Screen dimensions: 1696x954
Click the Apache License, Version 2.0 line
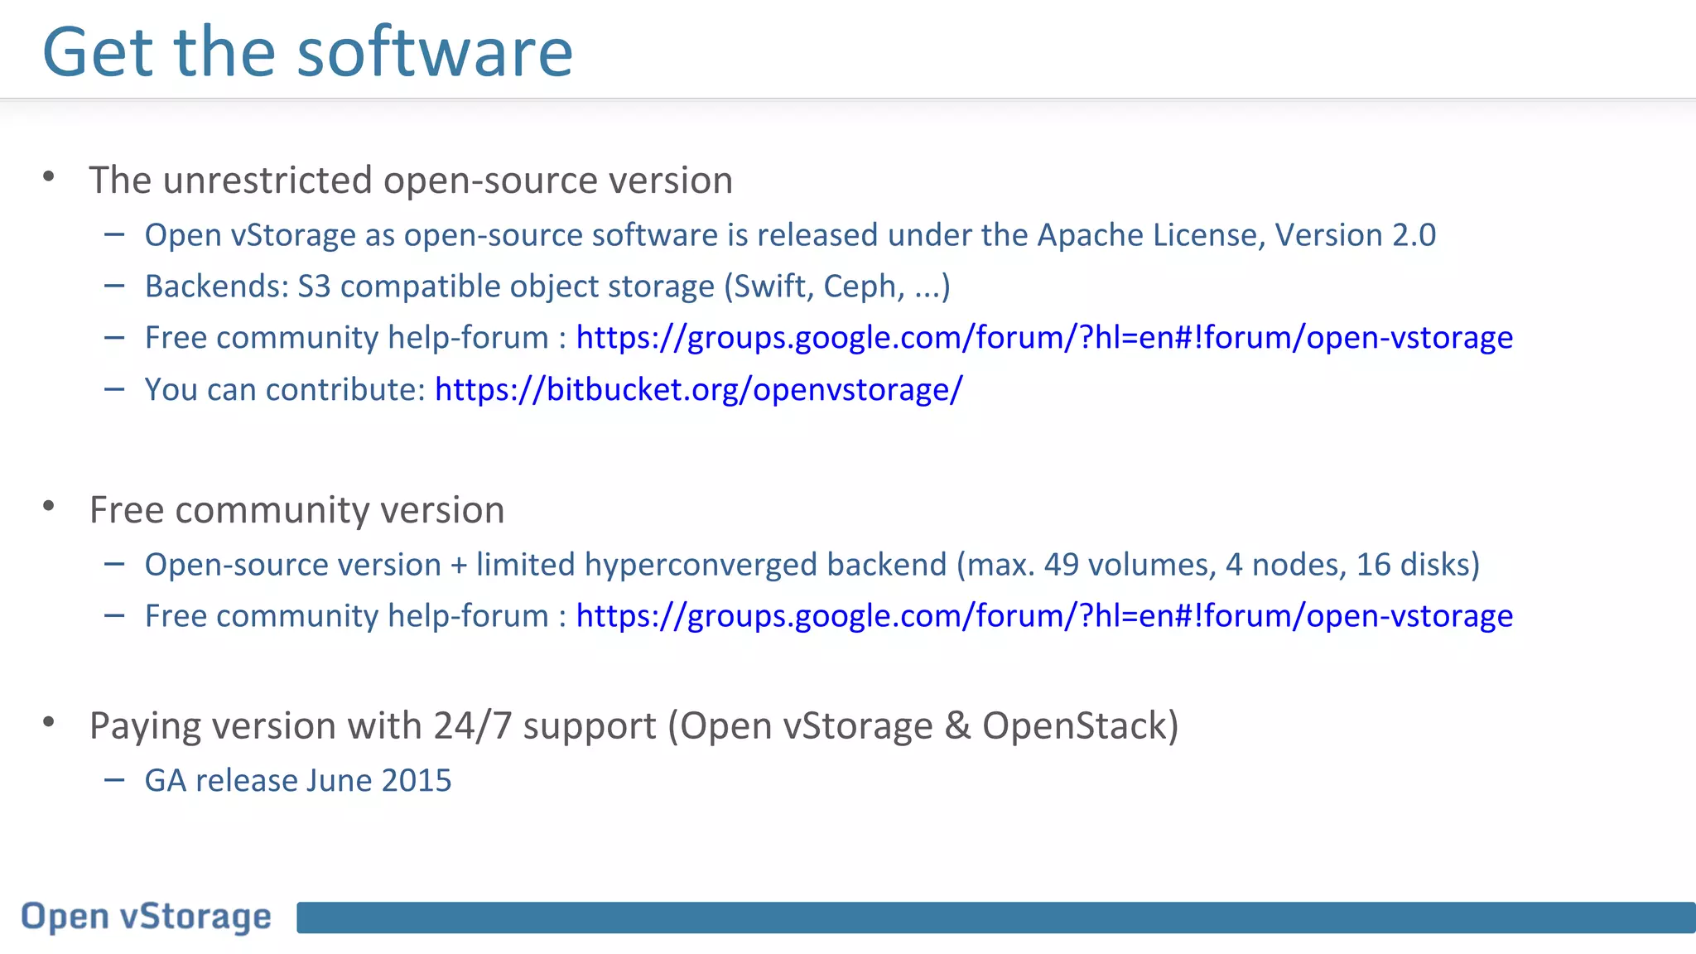click(x=790, y=235)
